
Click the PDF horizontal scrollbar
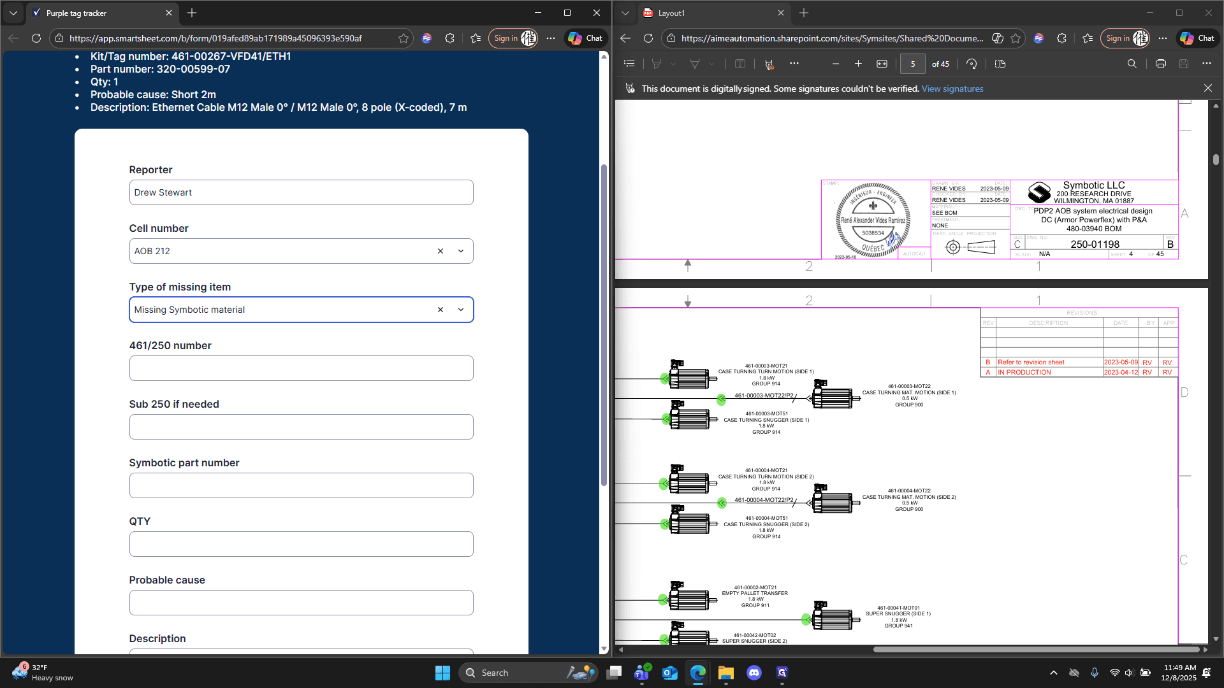coord(1036,650)
